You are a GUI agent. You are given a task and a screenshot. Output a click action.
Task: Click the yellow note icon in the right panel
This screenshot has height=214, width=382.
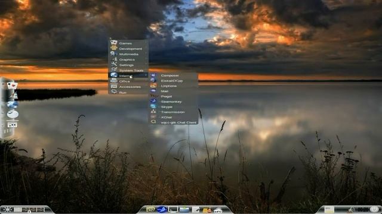pyautogui.click(x=329, y=210)
